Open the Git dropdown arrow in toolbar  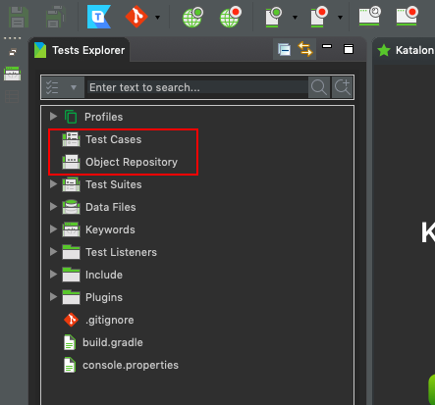click(x=158, y=18)
